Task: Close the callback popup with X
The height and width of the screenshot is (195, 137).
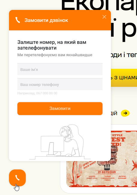Action: click(104, 17)
